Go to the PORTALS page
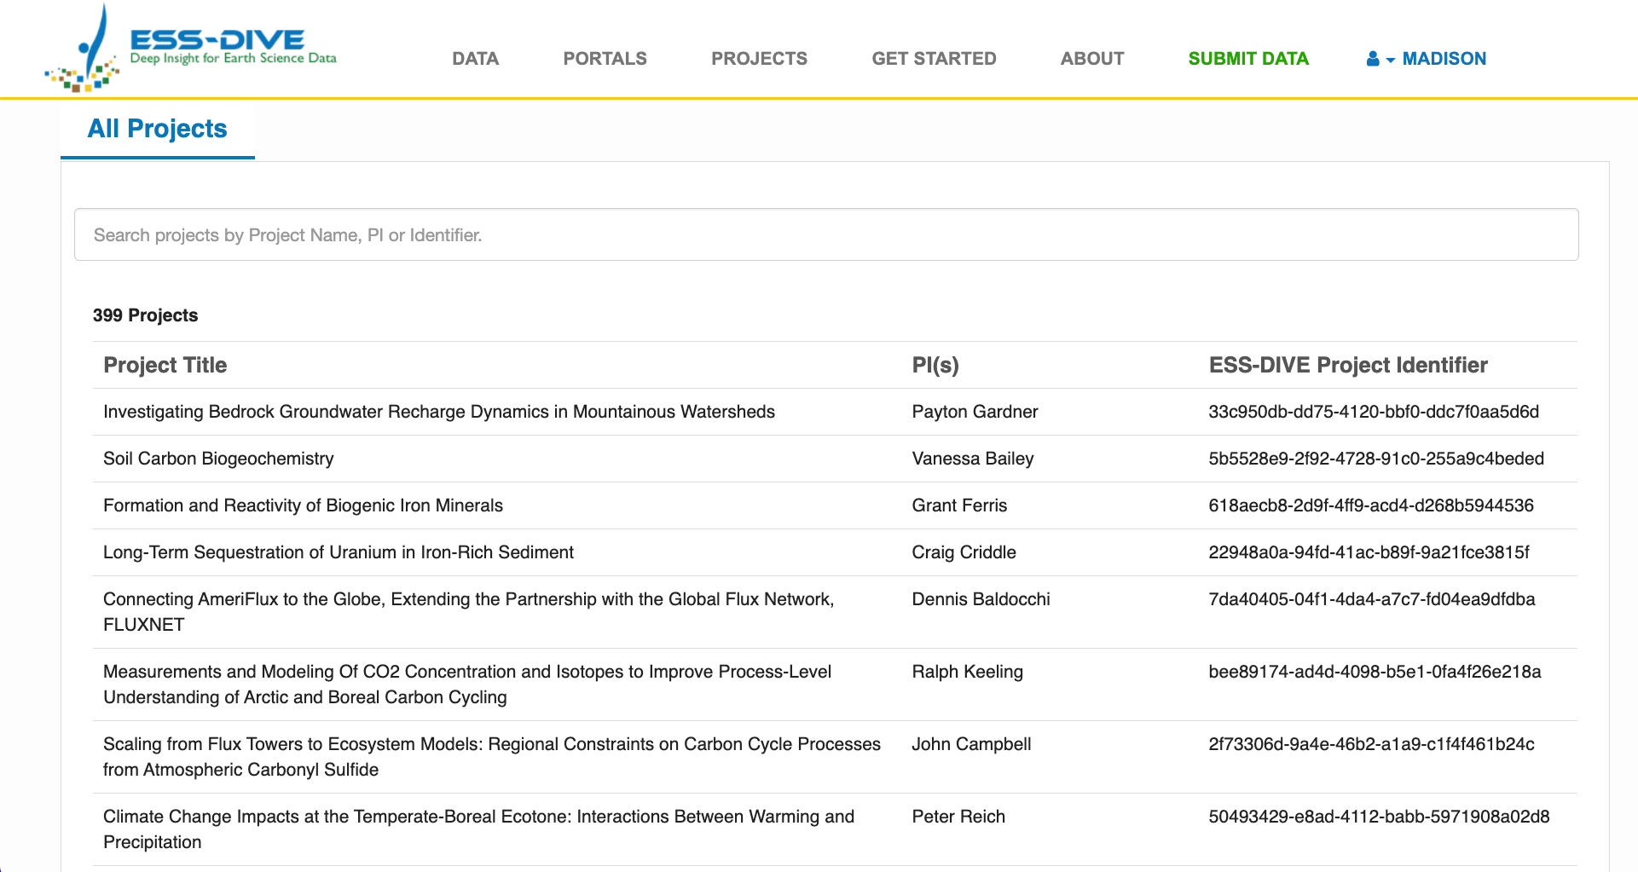 pos(605,59)
